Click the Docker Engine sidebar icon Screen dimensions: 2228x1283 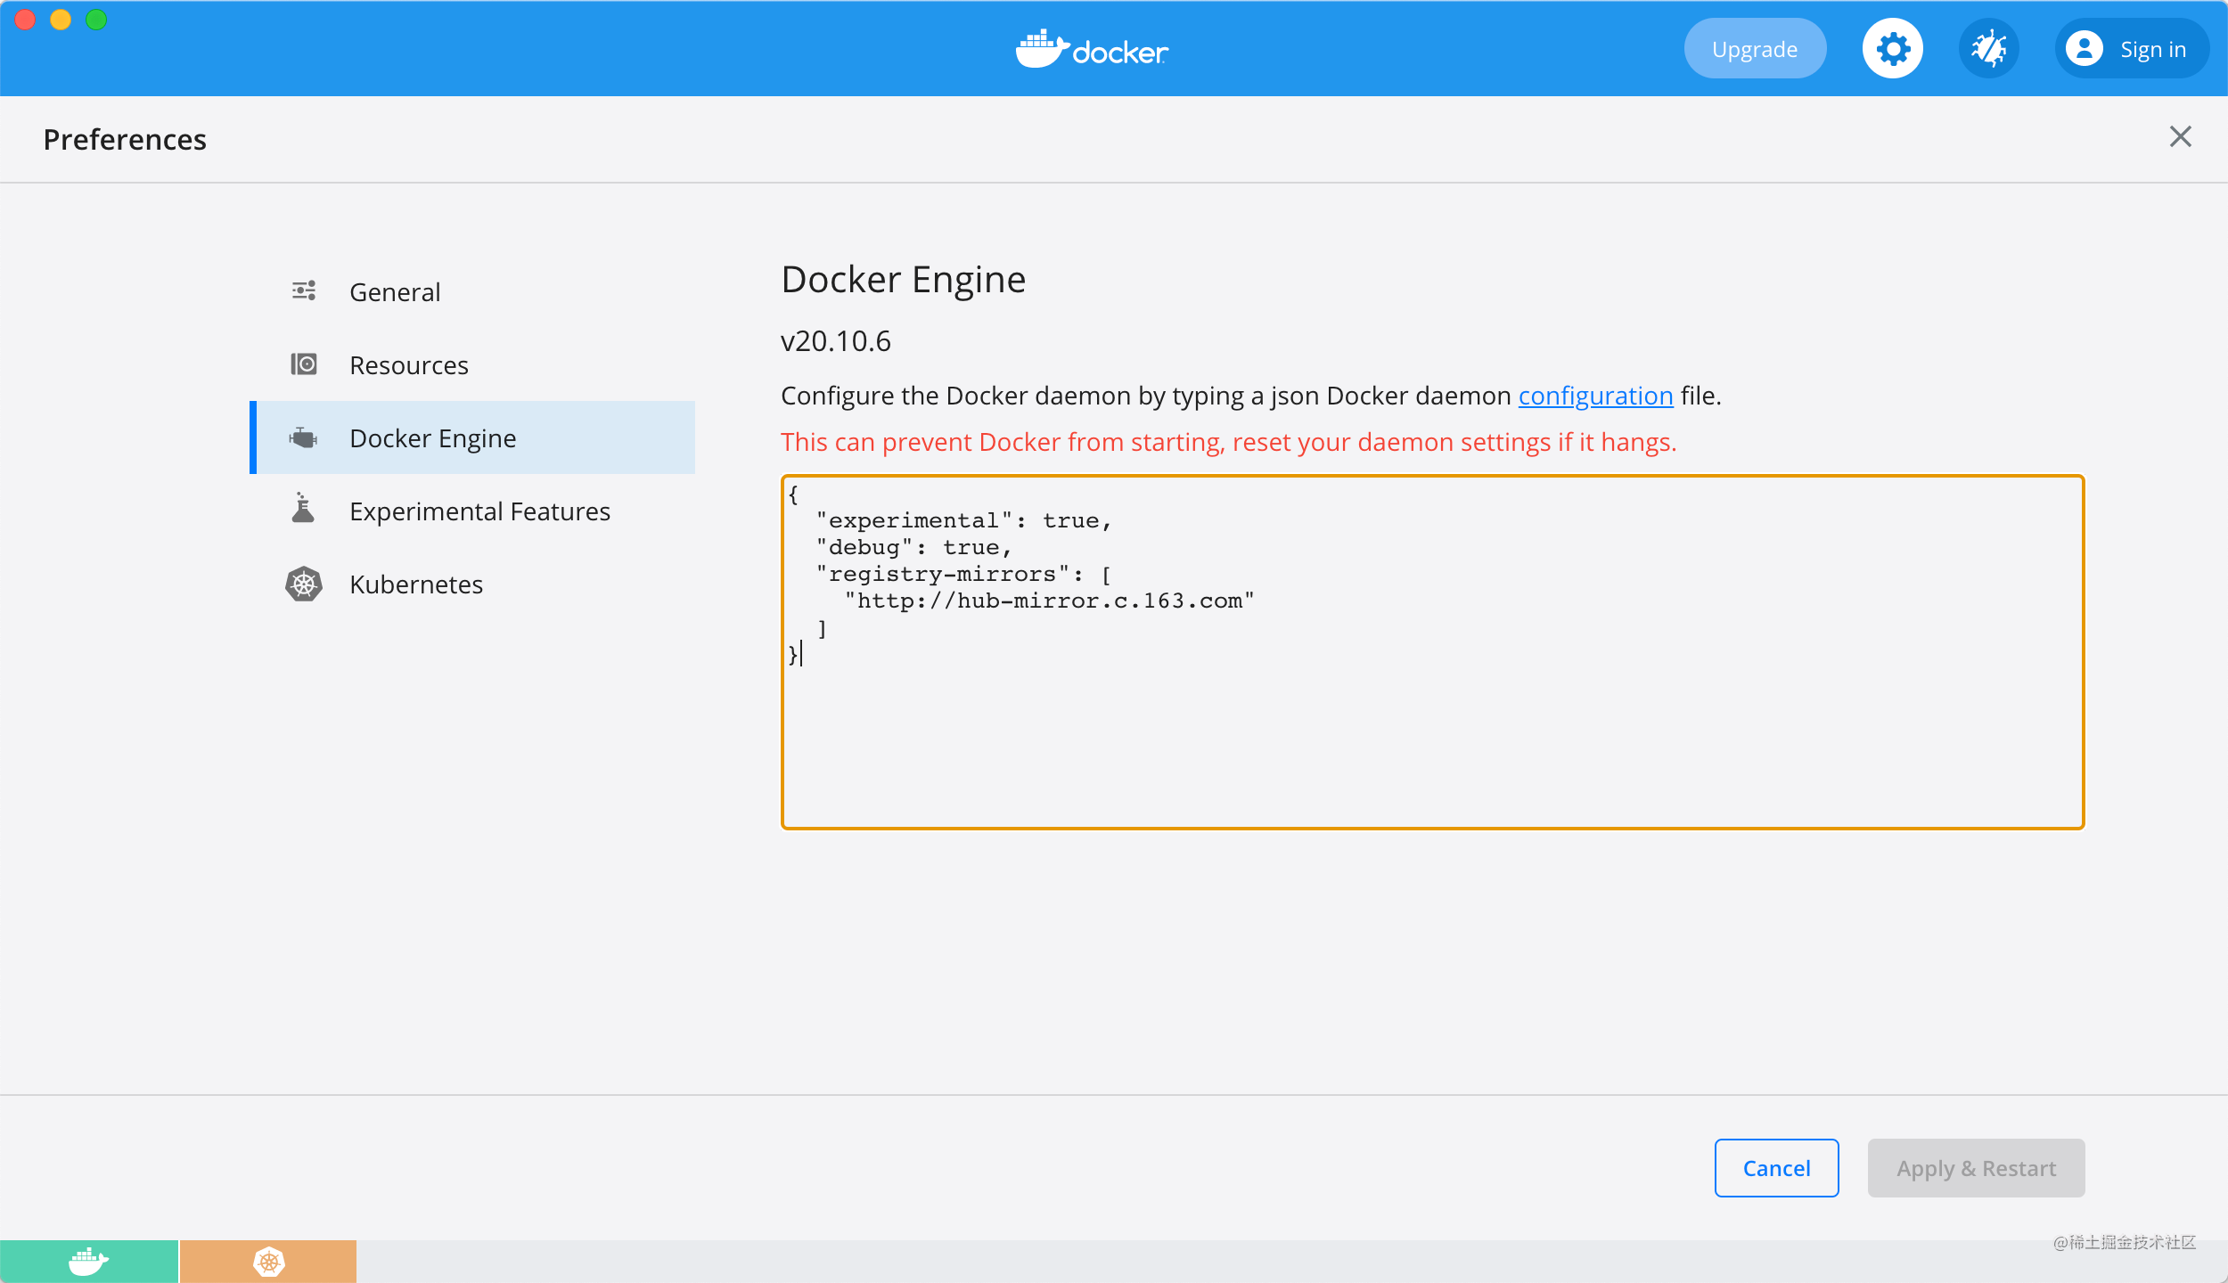(x=304, y=437)
